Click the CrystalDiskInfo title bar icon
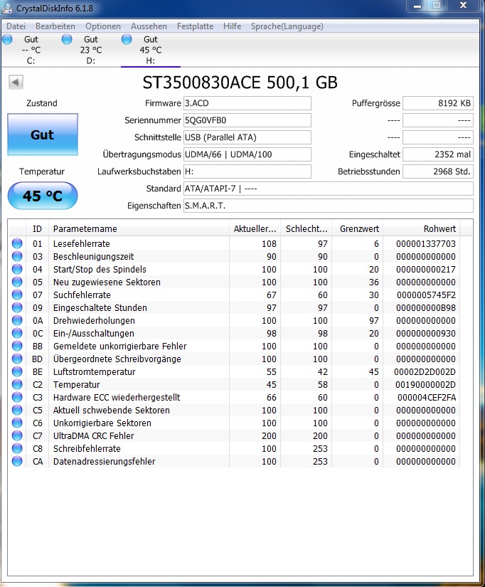This screenshot has height=587, width=485. [x=7, y=8]
